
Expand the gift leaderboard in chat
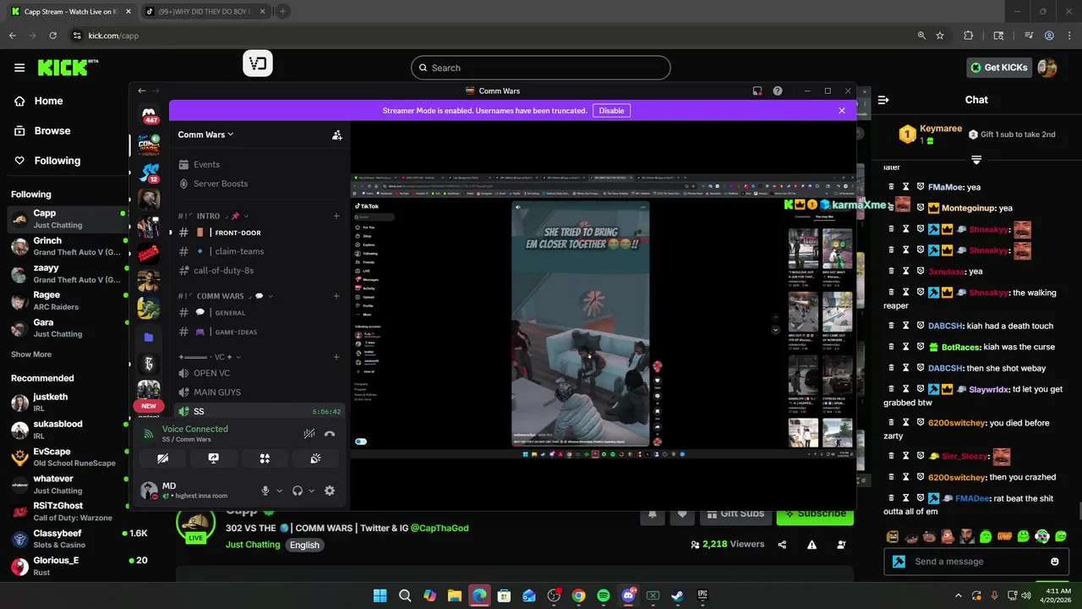[x=976, y=159]
